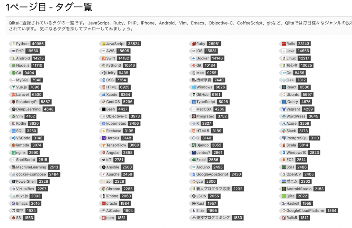Open the TypeScript tag page
This screenshot has width=352, height=228.
point(206,102)
